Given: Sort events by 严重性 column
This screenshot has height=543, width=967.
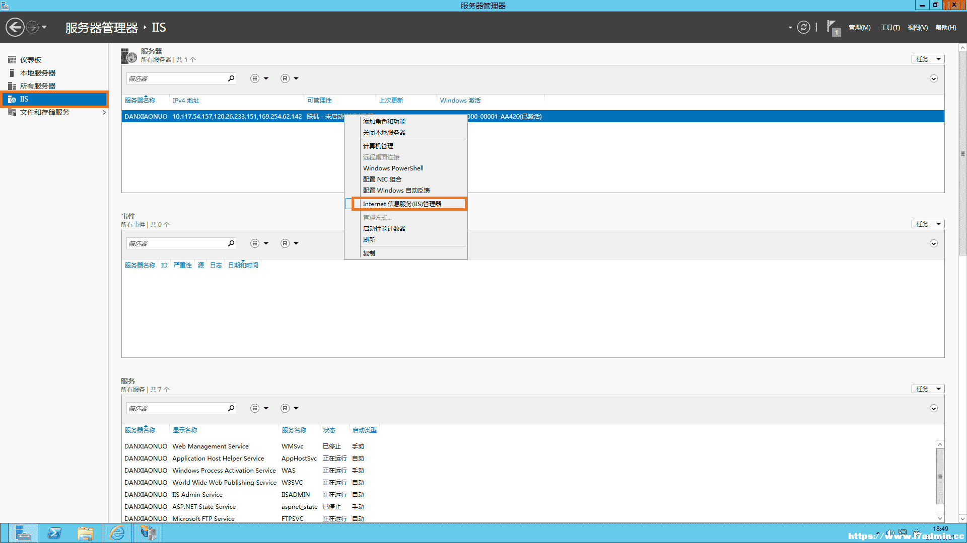Looking at the screenshot, I should pos(182,265).
